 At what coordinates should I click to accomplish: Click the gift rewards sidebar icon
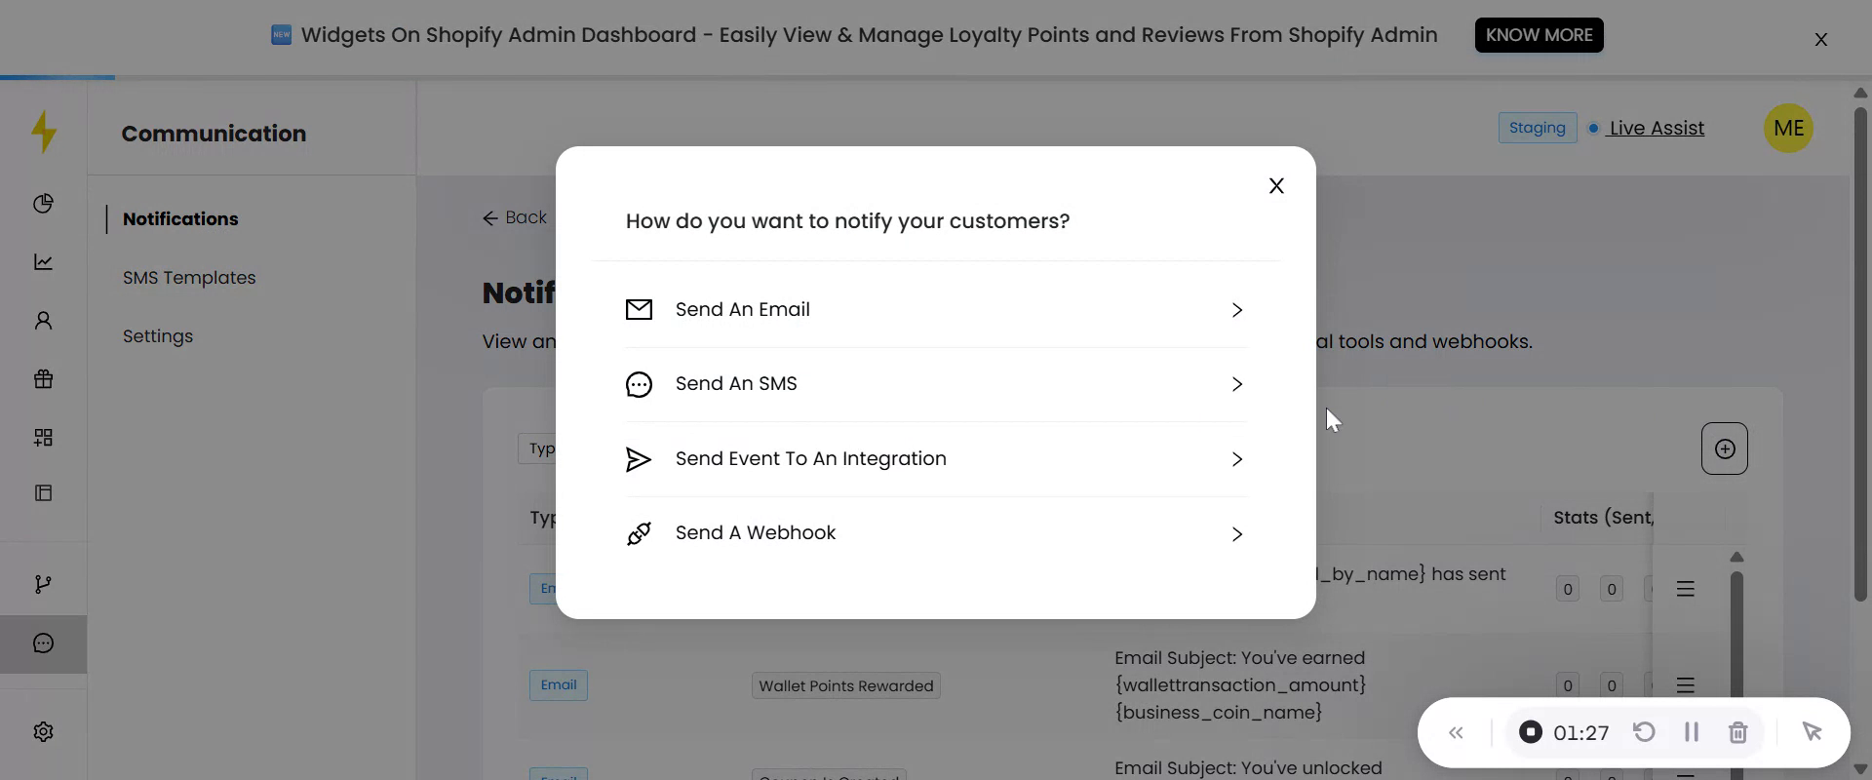pos(43,379)
